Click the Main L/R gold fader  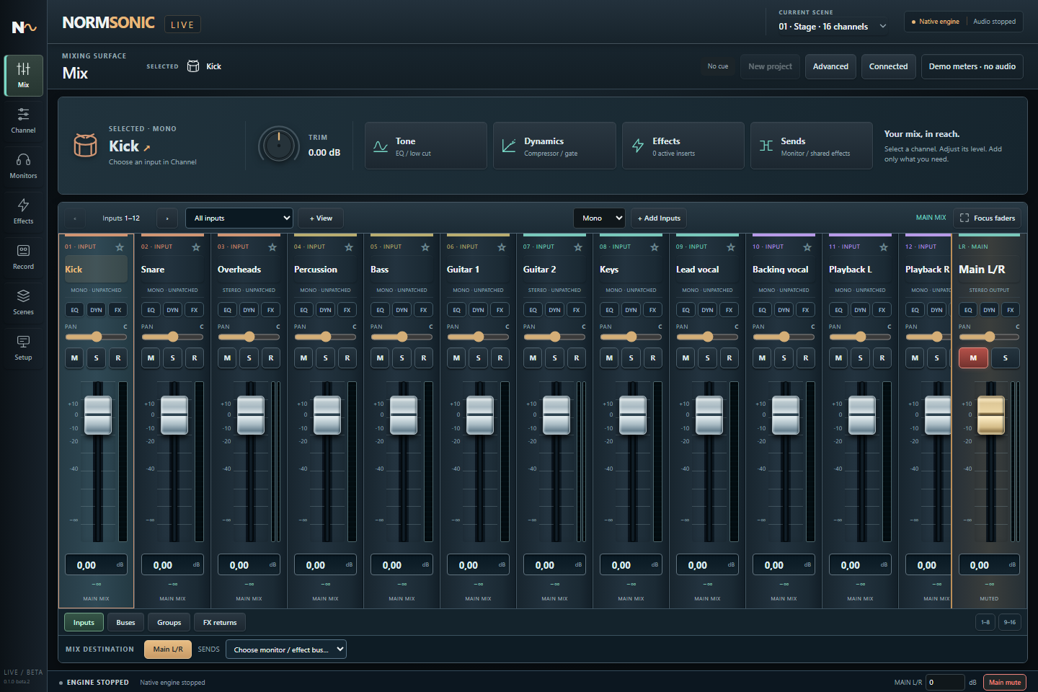pos(990,415)
